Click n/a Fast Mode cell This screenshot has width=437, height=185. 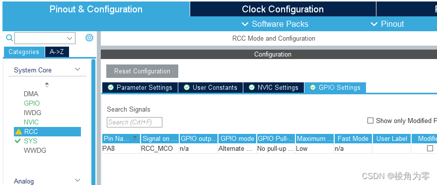pos(353,149)
